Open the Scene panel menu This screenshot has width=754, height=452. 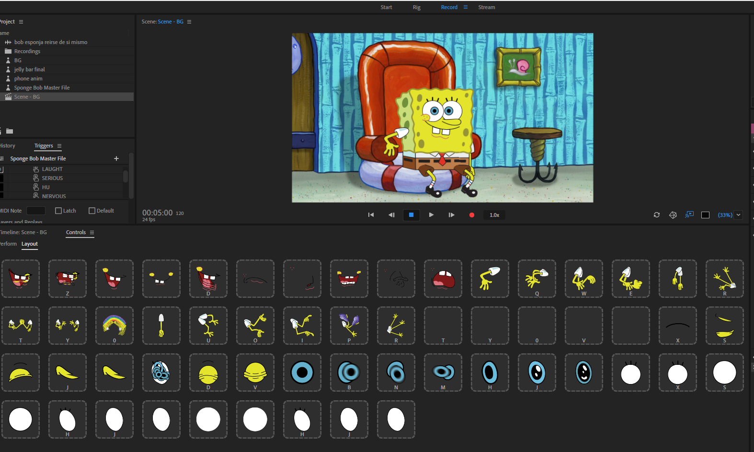pos(189,22)
